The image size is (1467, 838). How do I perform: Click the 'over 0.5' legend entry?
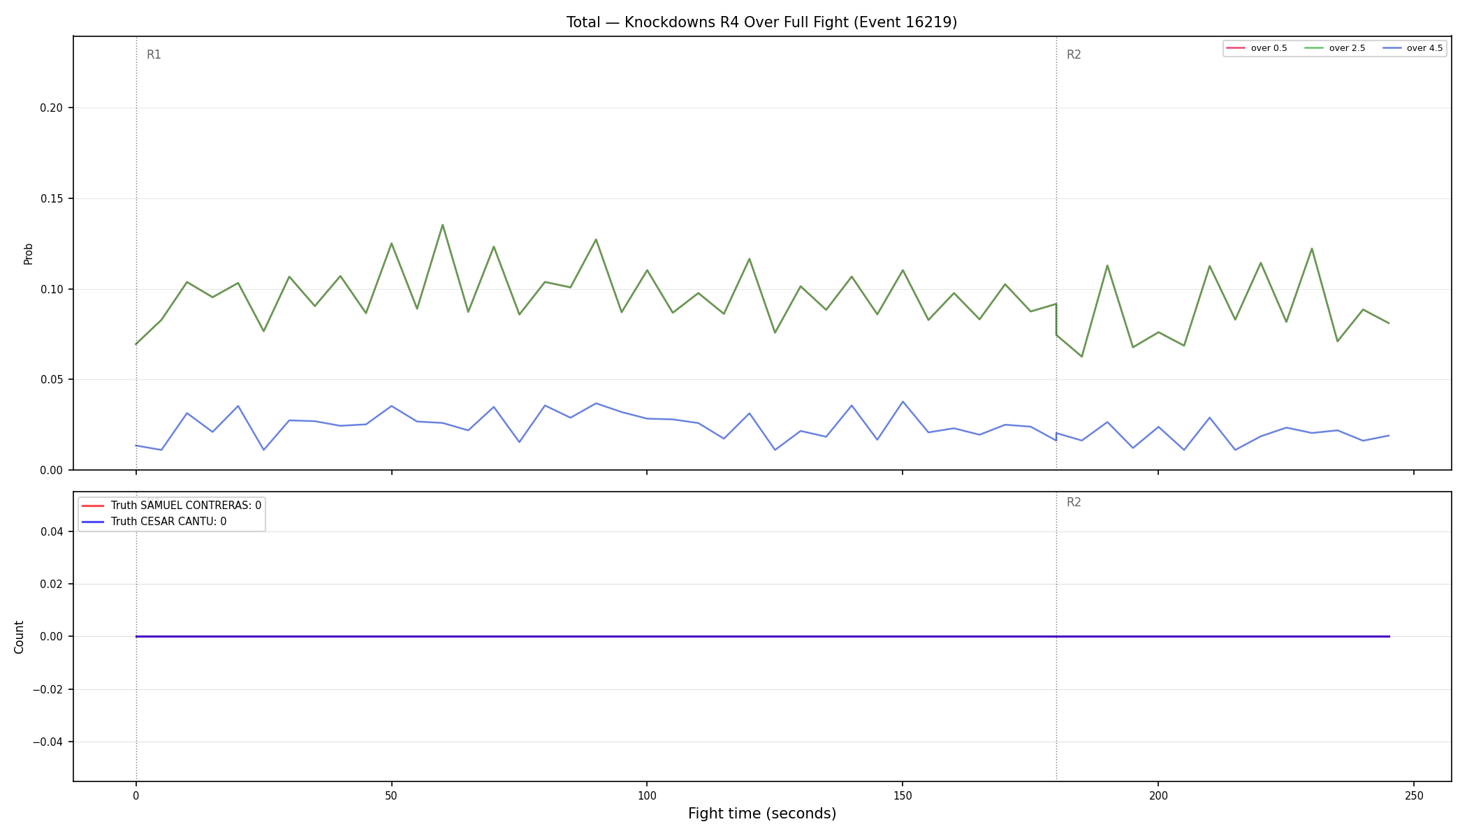click(x=1256, y=48)
